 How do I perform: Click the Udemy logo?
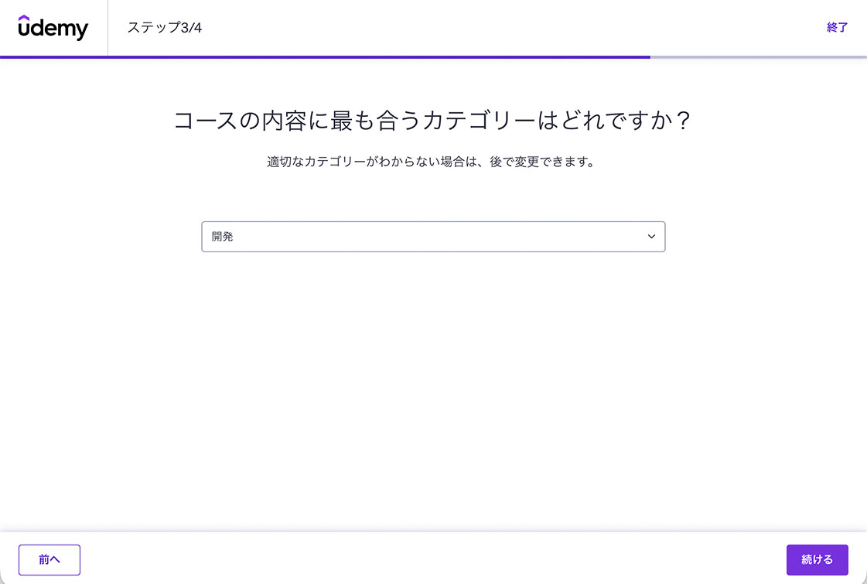(53, 28)
